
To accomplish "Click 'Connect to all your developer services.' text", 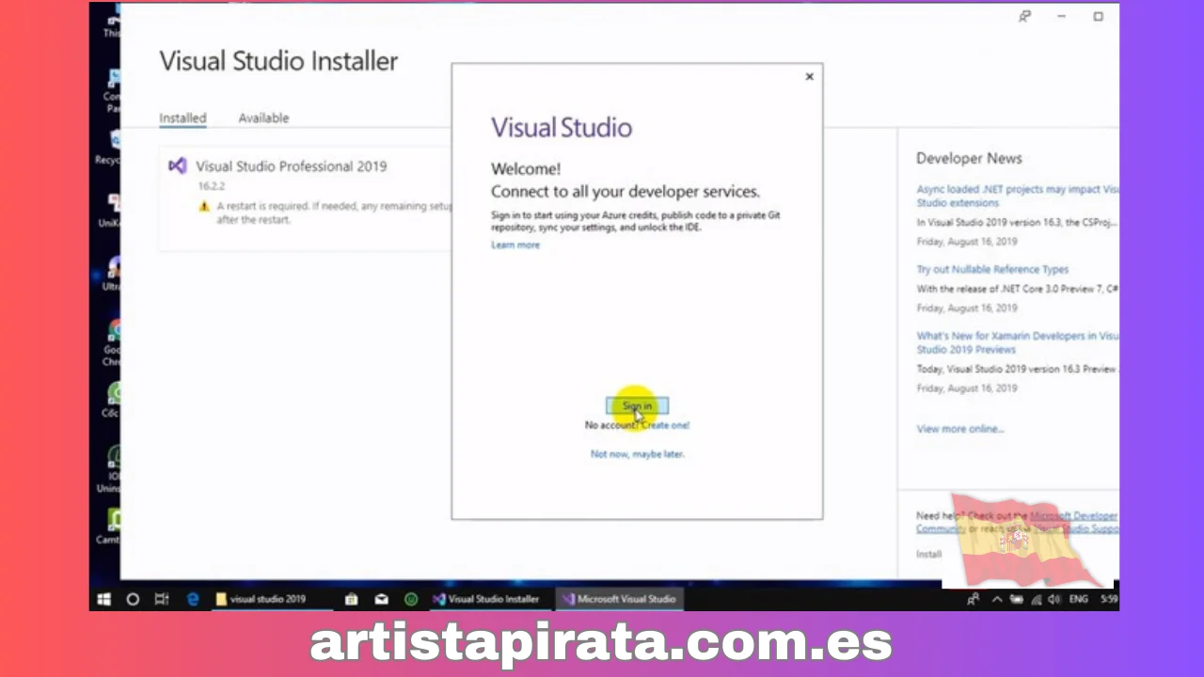I will [626, 192].
